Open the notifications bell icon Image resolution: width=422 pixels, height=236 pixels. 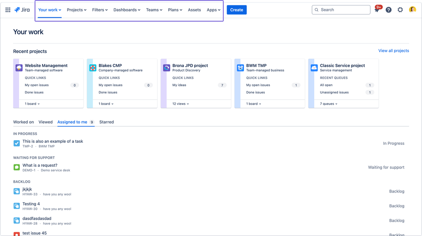coord(377,10)
